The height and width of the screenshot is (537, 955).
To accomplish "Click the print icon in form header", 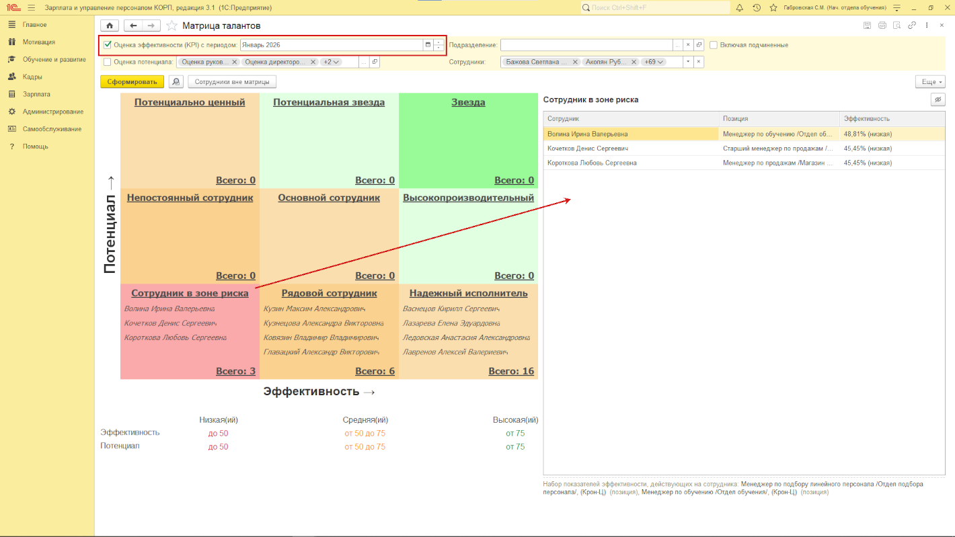I will tap(882, 26).
